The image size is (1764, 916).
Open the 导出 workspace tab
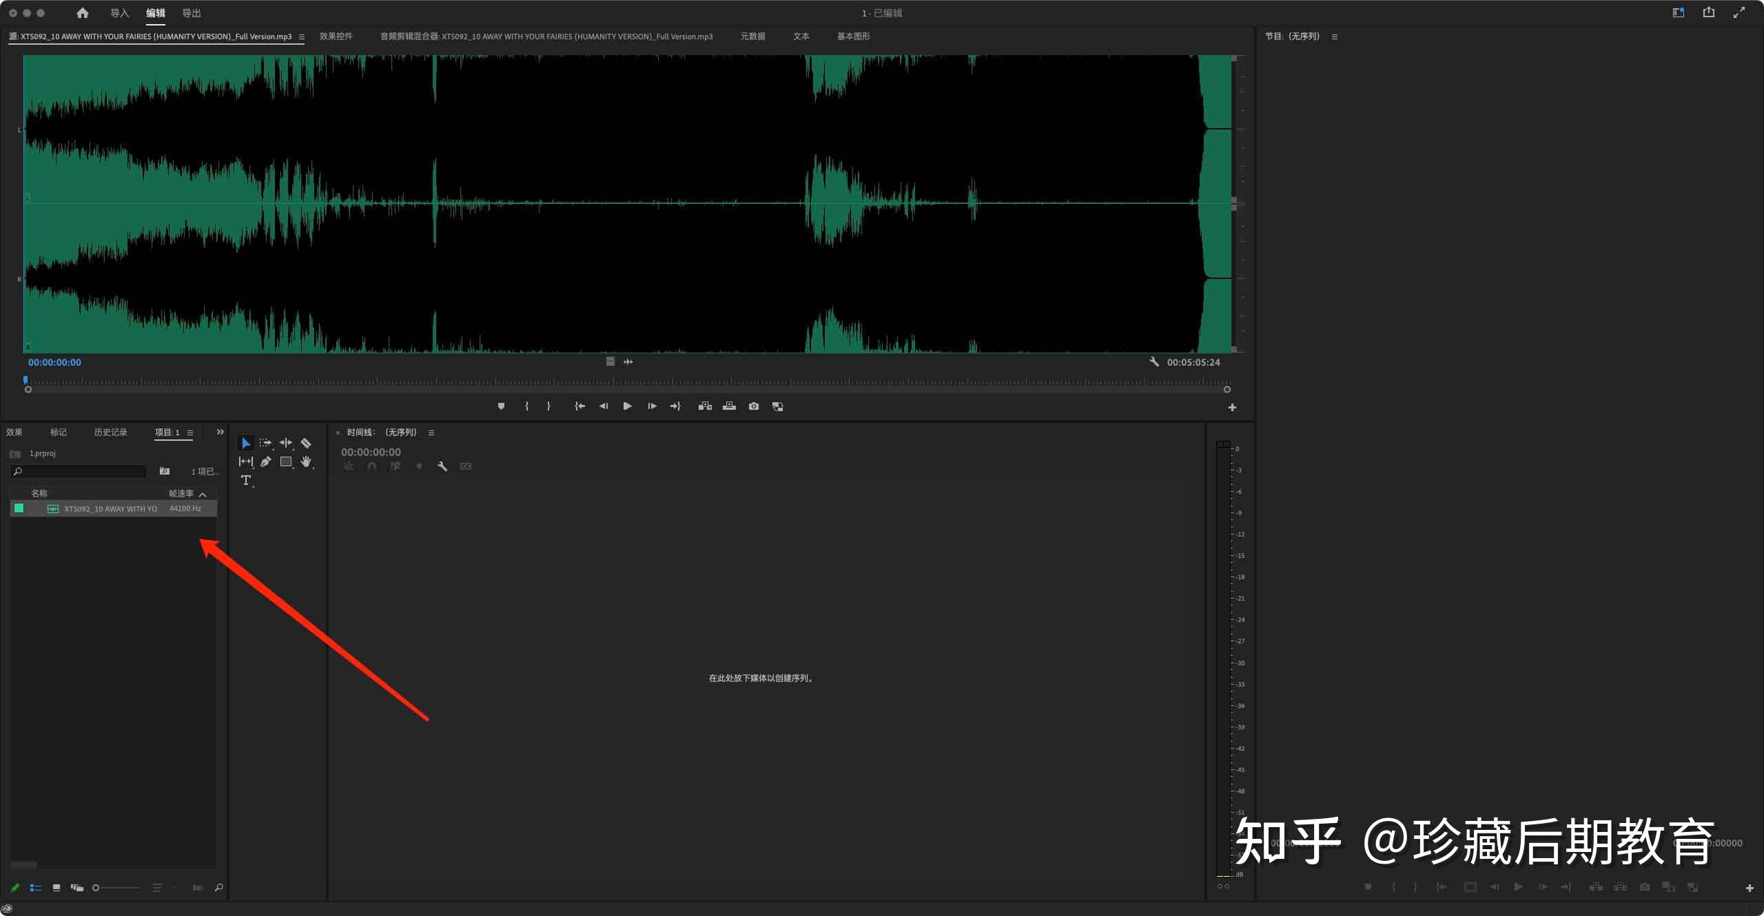(x=191, y=13)
